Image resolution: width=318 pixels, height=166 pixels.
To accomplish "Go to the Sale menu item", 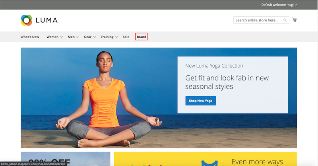I will (126, 37).
